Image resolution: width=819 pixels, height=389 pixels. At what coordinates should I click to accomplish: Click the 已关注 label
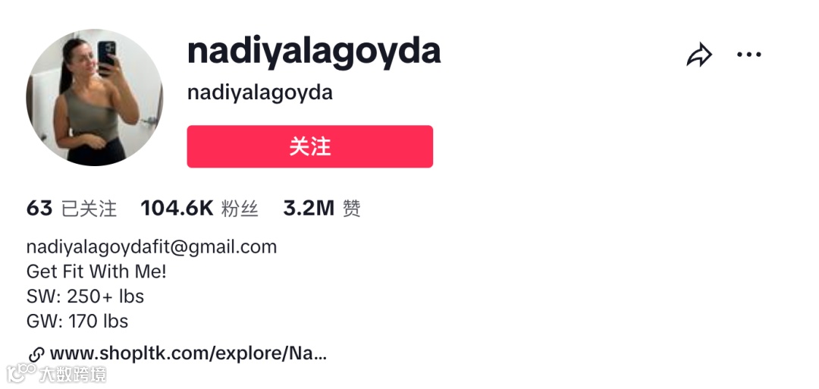coord(89,209)
